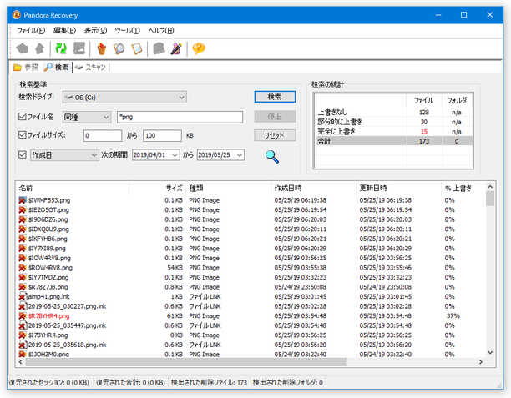Viewport: 511px width, 398px height.
Task: Sort by 更新日時 column header
Action: (x=398, y=188)
